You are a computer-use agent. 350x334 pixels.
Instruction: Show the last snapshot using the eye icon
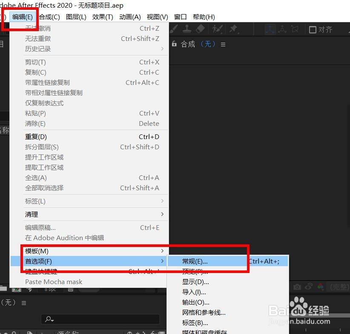[308, 286]
